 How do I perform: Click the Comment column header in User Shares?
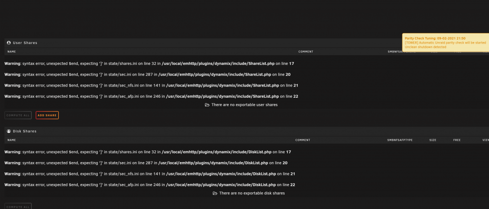coord(306,52)
